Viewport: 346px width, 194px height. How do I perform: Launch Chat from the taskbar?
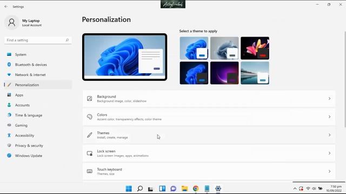pos(173,189)
